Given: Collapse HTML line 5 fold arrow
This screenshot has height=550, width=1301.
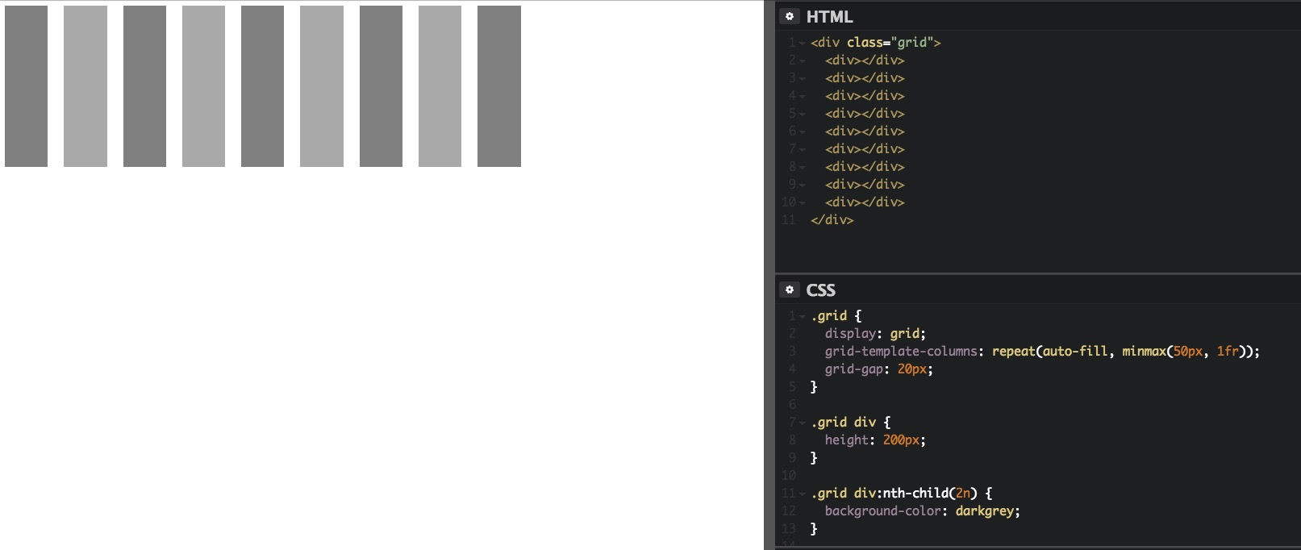Looking at the screenshot, I should (803, 114).
